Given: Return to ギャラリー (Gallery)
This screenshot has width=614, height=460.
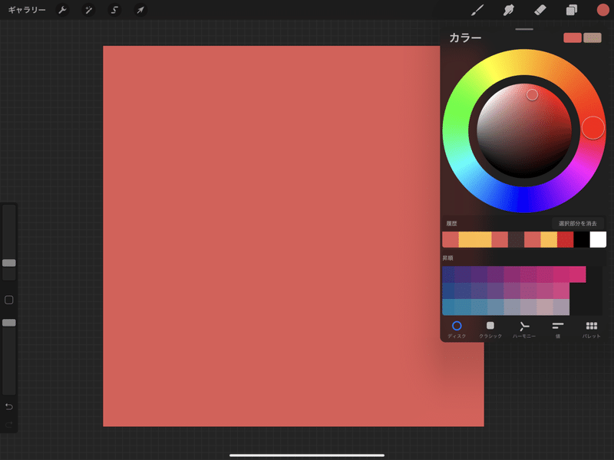Looking at the screenshot, I should click(27, 10).
